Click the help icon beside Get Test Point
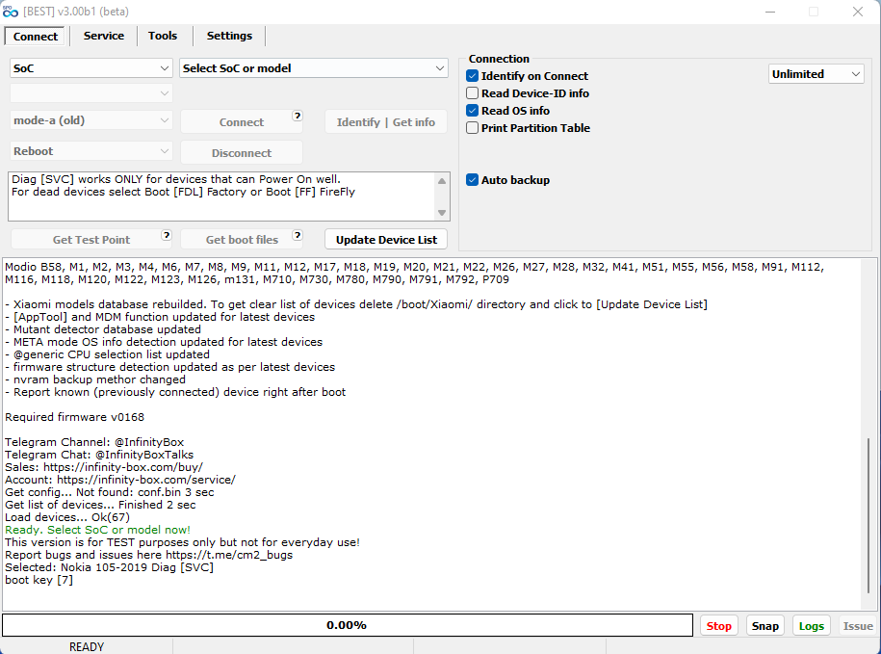Screen dimensions: 881x654 pyautogui.click(x=166, y=234)
